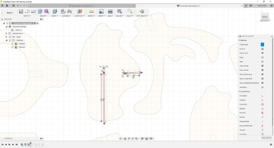Enable the Slice checkbox
The height and width of the screenshot is (148, 274).
pos(262,62)
